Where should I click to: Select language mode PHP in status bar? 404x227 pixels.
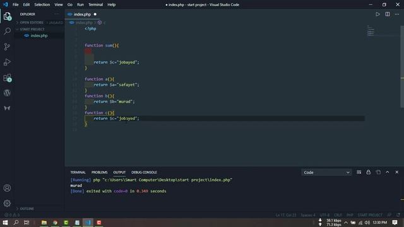click(x=350, y=215)
